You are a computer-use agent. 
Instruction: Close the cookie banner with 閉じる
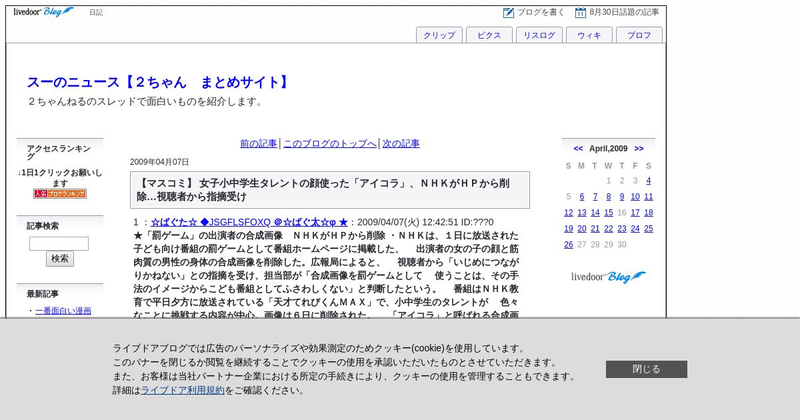coord(647,369)
